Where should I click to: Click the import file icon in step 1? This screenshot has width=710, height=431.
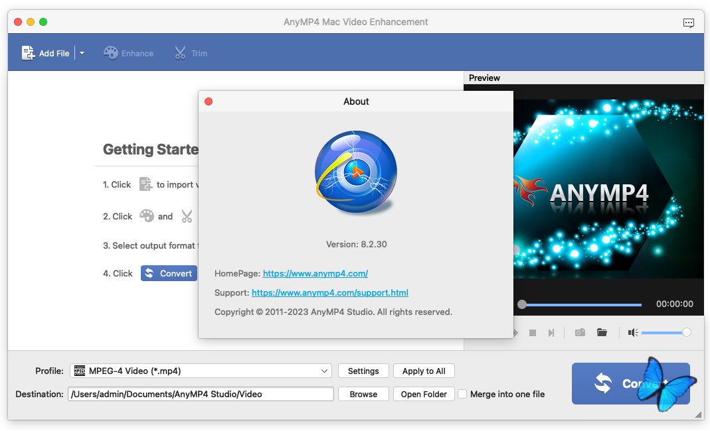145,184
